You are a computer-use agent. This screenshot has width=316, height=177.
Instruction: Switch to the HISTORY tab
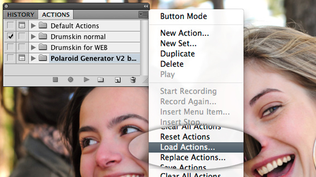click(21, 15)
